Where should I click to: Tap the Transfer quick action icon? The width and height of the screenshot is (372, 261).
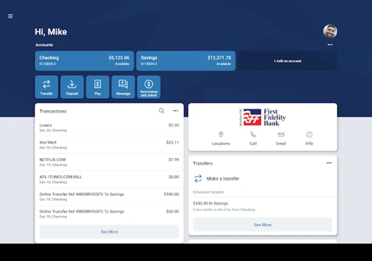[x=46, y=87]
